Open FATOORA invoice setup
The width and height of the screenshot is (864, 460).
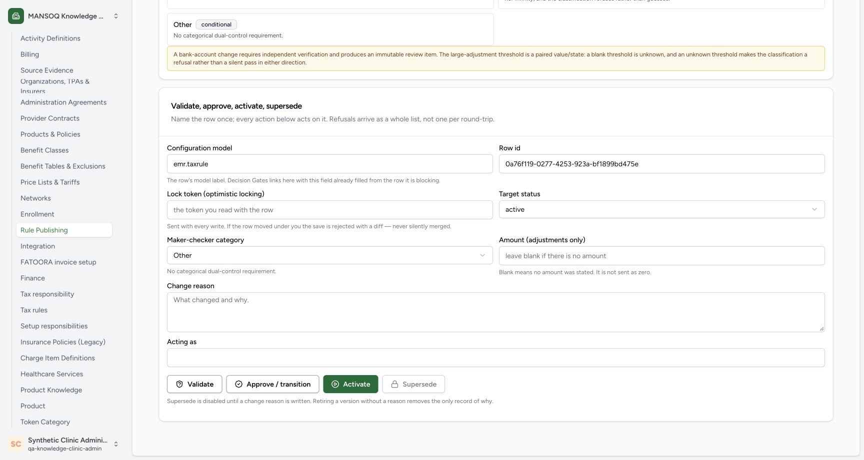pos(58,262)
